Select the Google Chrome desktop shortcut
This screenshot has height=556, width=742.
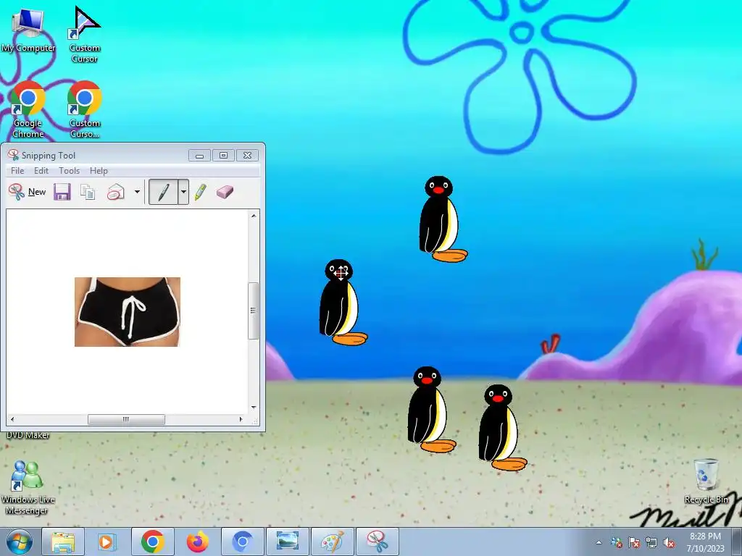coord(28,110)
